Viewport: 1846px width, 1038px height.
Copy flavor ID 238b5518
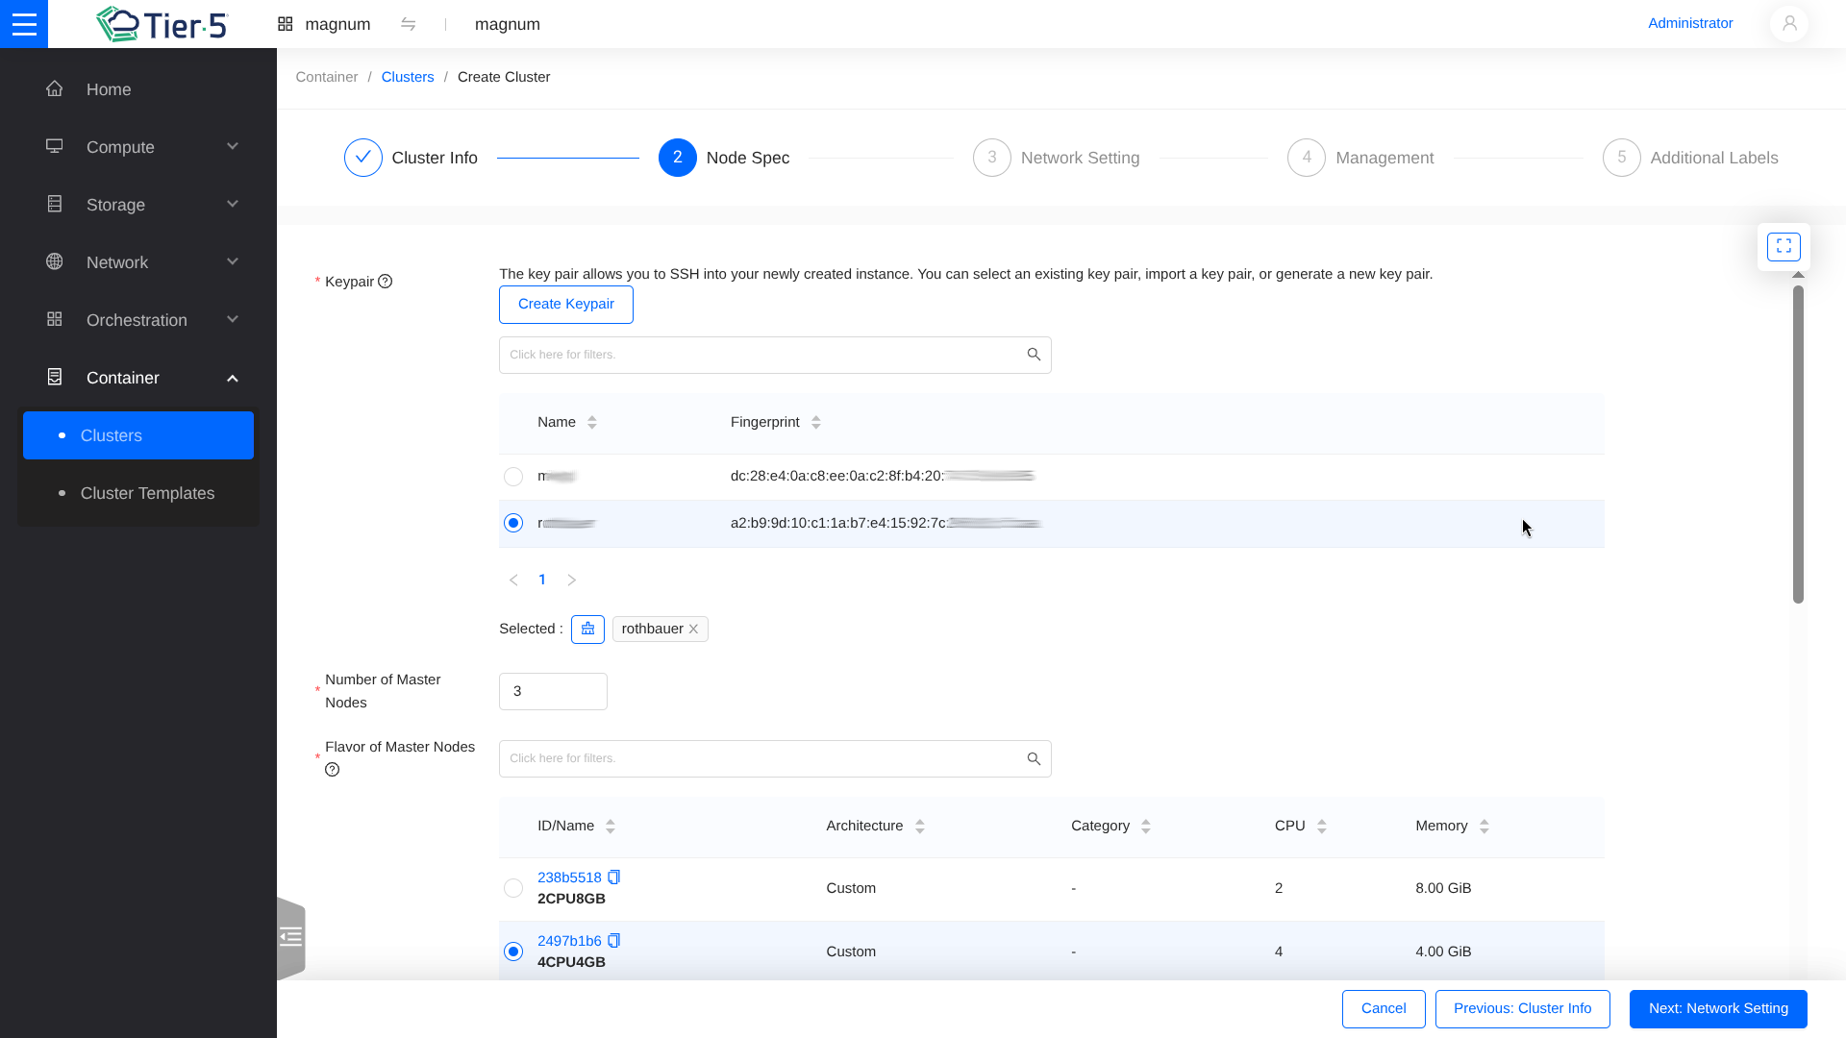(614, 877)
